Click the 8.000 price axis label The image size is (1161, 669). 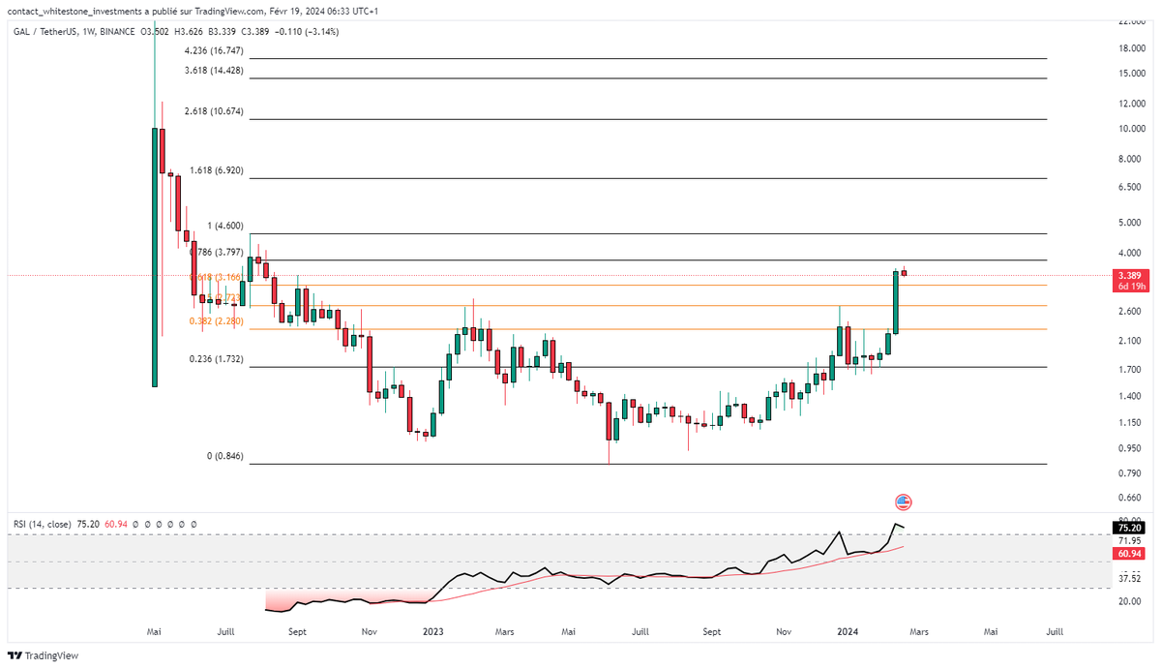1131,159
